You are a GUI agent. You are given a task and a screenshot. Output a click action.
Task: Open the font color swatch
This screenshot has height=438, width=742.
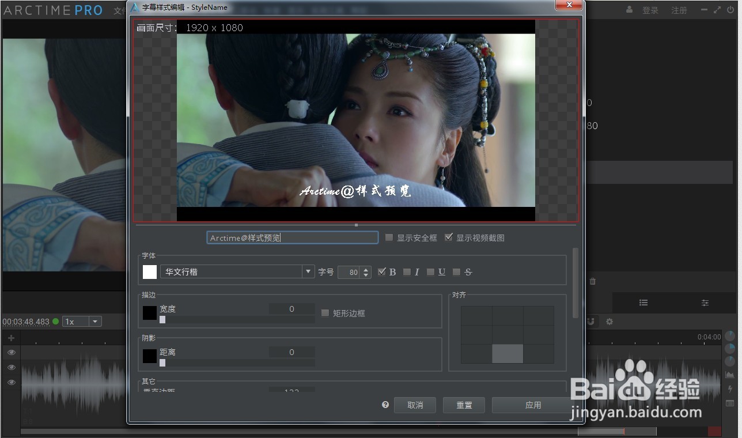click(150, 272)
